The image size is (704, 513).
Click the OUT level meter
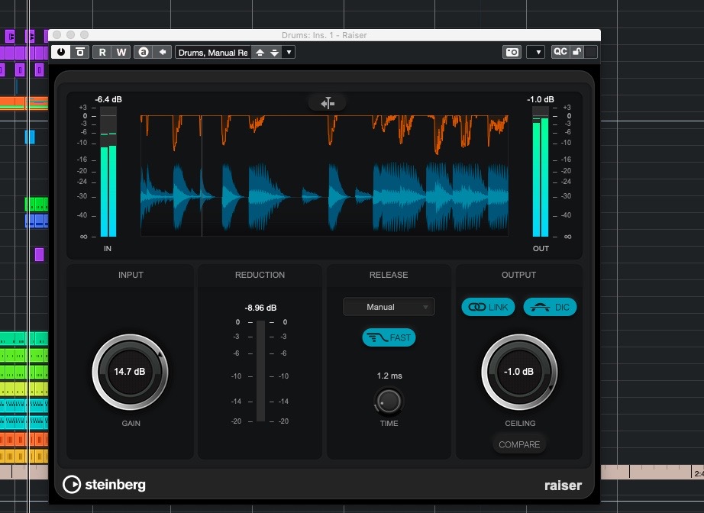tap(541, 172)
